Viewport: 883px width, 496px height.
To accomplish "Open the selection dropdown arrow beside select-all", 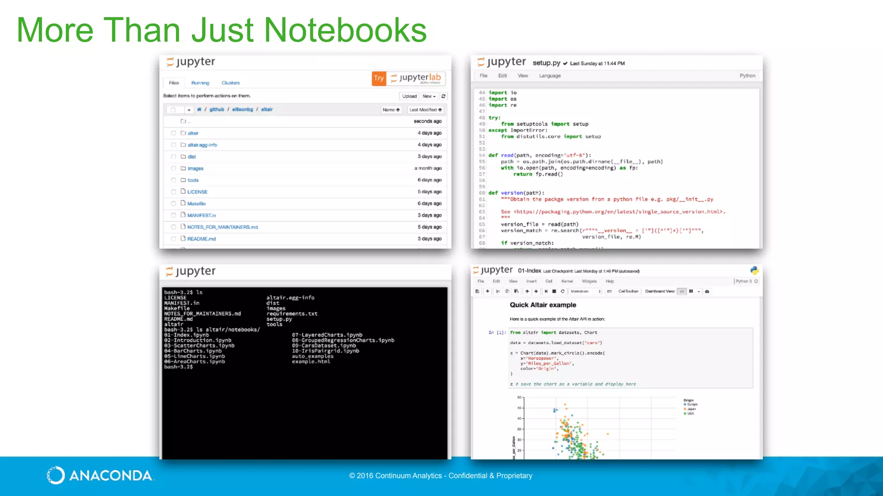I will 189,110.
